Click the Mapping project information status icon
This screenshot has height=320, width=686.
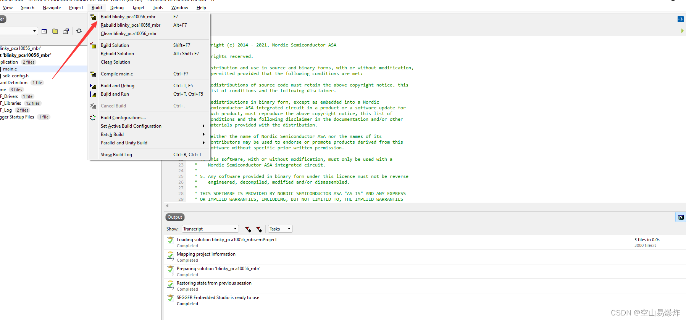click(x=171, y=255)
